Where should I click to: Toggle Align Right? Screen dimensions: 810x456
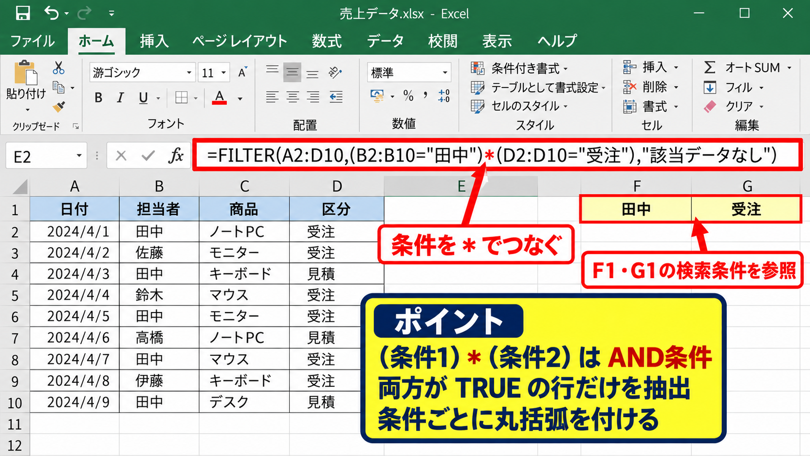point(313,97)
